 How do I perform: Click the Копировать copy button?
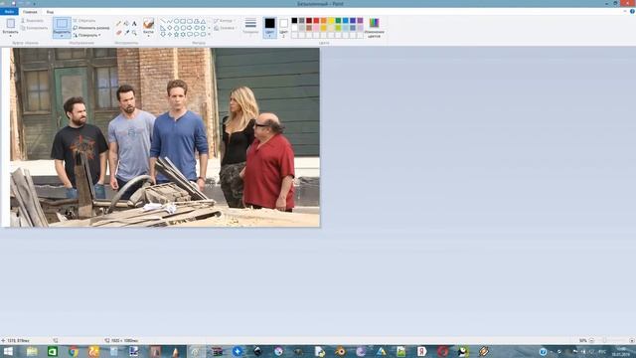point(34,28)
